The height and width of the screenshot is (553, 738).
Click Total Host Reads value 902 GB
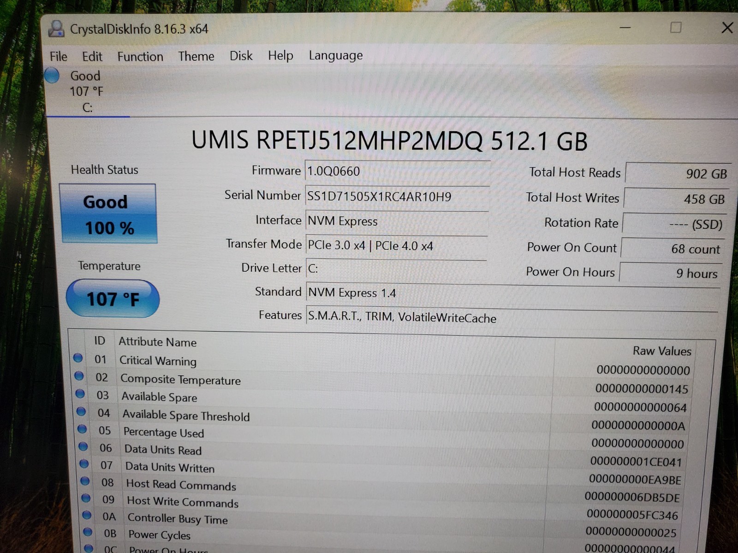(678, 174)
